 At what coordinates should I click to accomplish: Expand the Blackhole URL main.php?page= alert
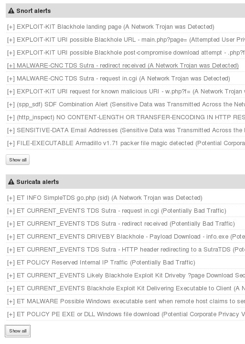[x=126, y=40]
